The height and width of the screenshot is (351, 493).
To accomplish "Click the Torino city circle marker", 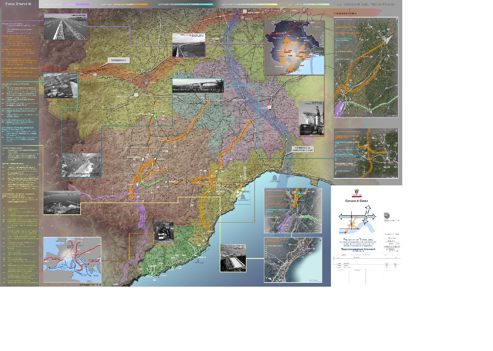I will coord(146,83).
